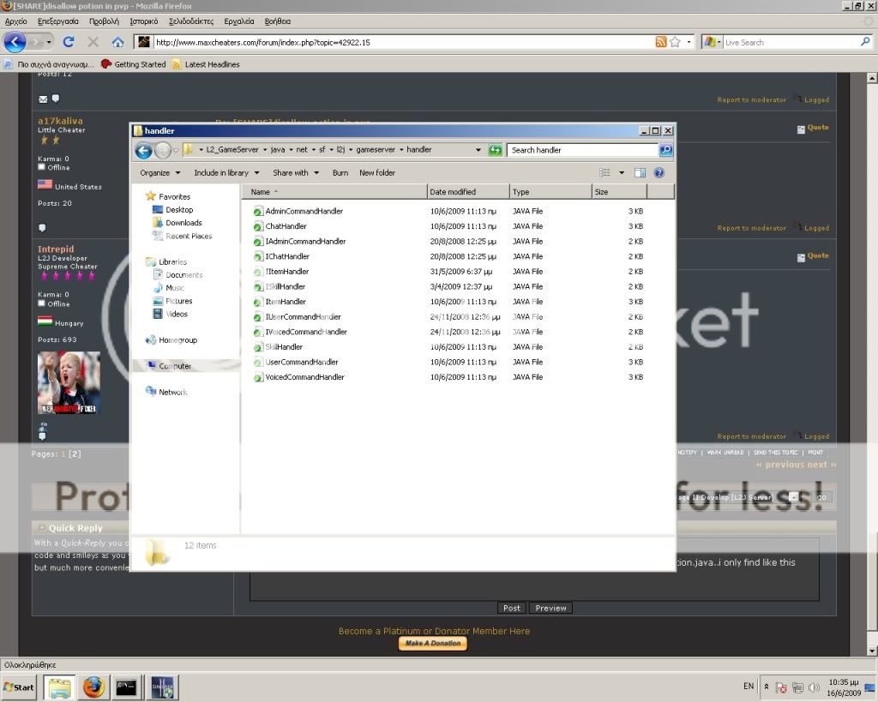Viewport: 878px width, 702px height.
Task: Open the Εργαλεία menu
Action: (238, 21)
